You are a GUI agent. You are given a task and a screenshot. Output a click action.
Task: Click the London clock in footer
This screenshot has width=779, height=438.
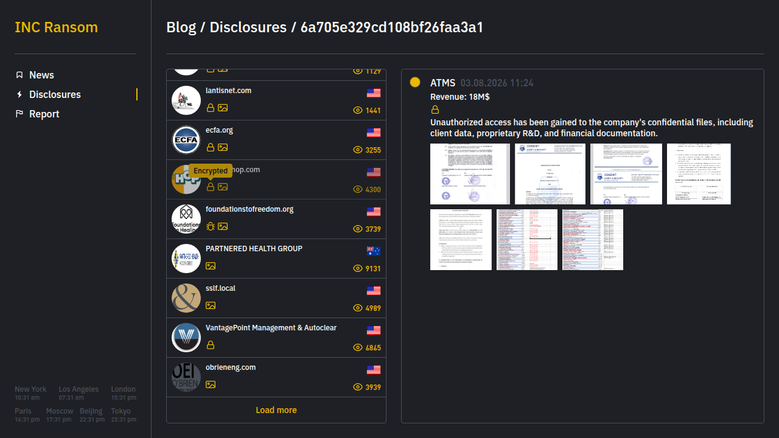(x=124, y=393)
